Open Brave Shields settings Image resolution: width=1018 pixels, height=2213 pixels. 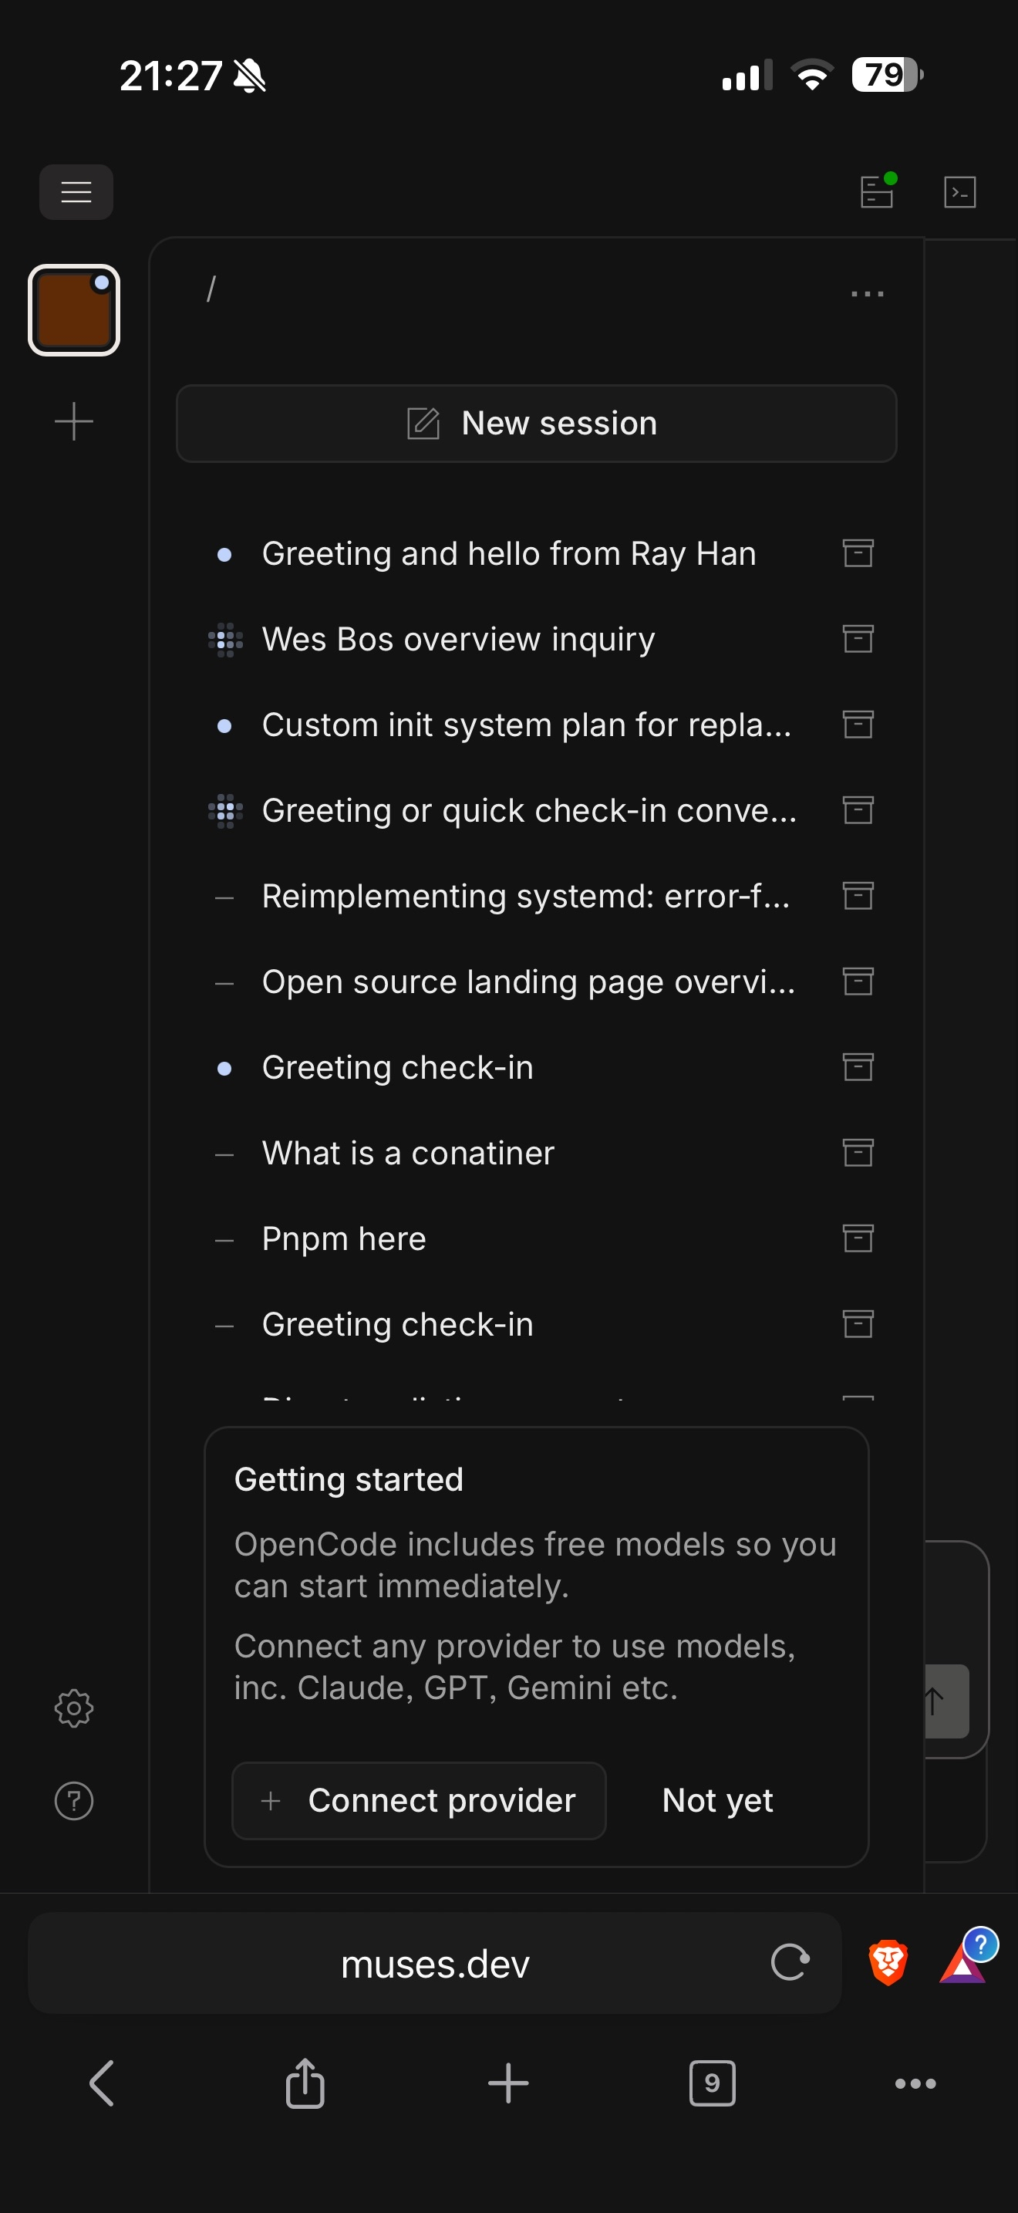[888, 1963]
